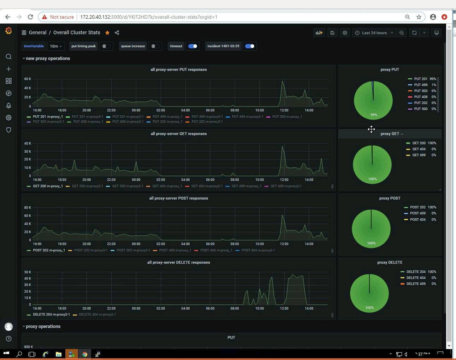Zoom out the time range
The height and width of the screenshot is (360, 456).
pos(402,33)
